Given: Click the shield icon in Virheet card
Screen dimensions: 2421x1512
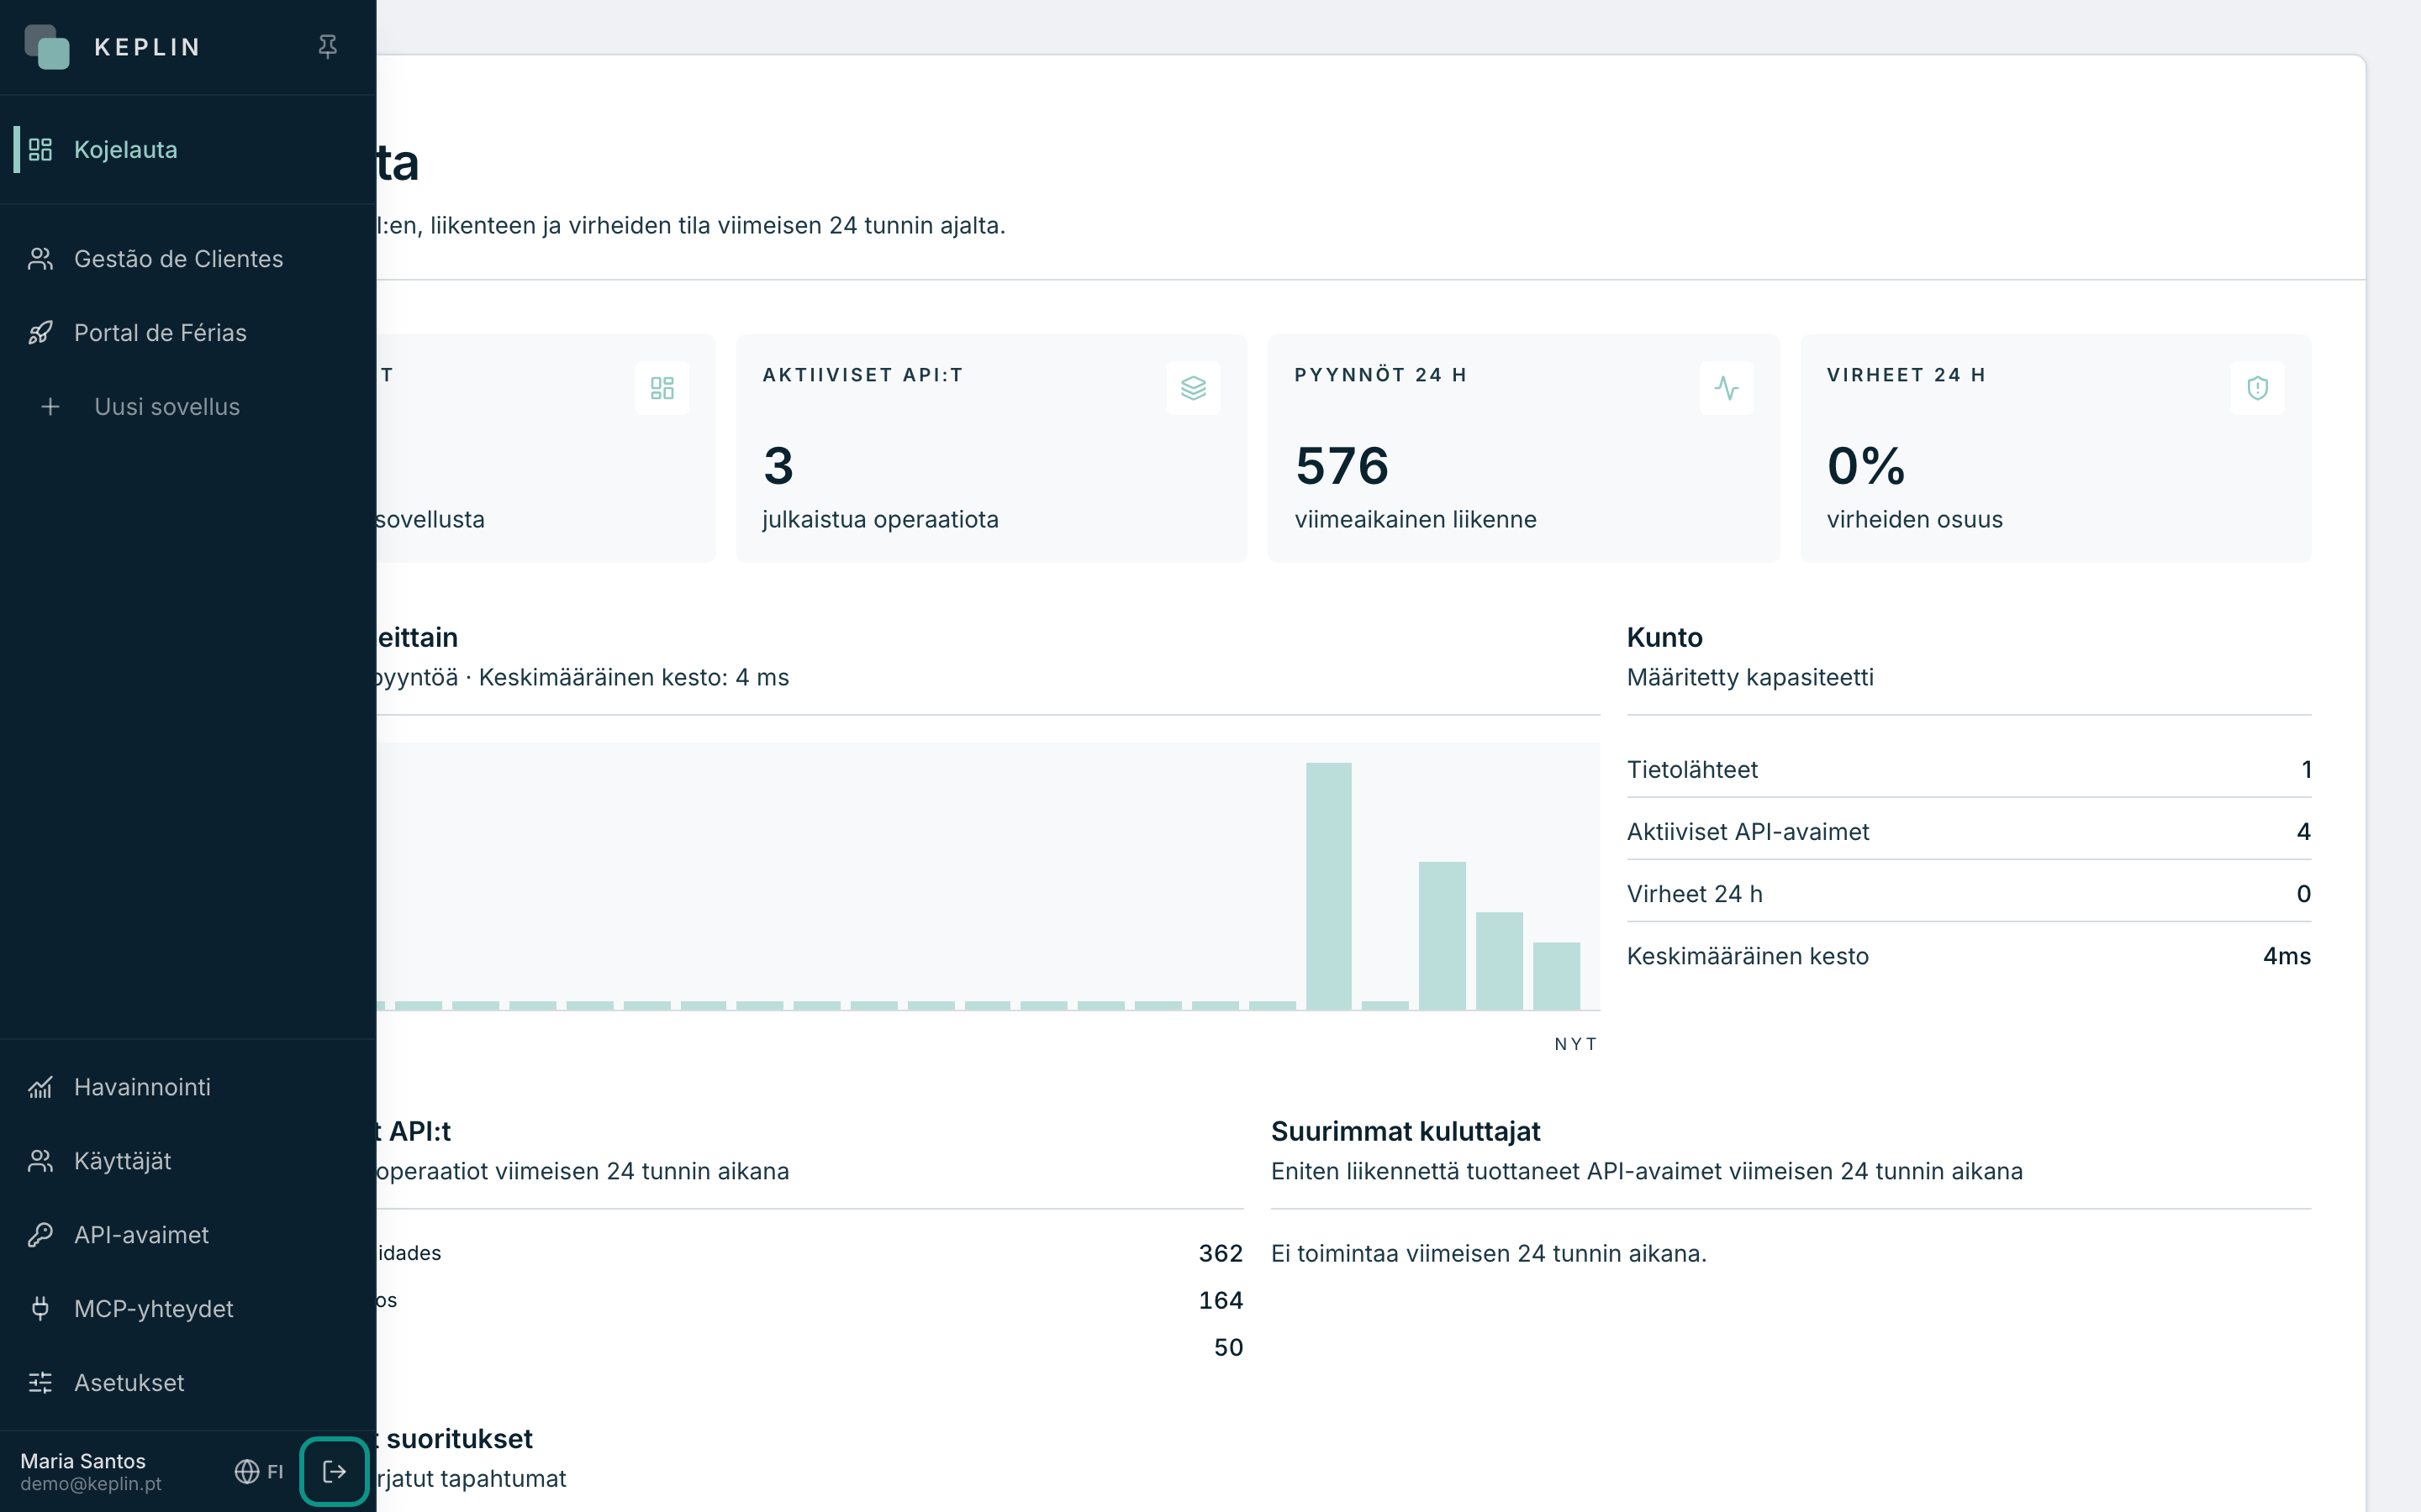Looking at the screenshot, I should click(x=2258, y=388).
